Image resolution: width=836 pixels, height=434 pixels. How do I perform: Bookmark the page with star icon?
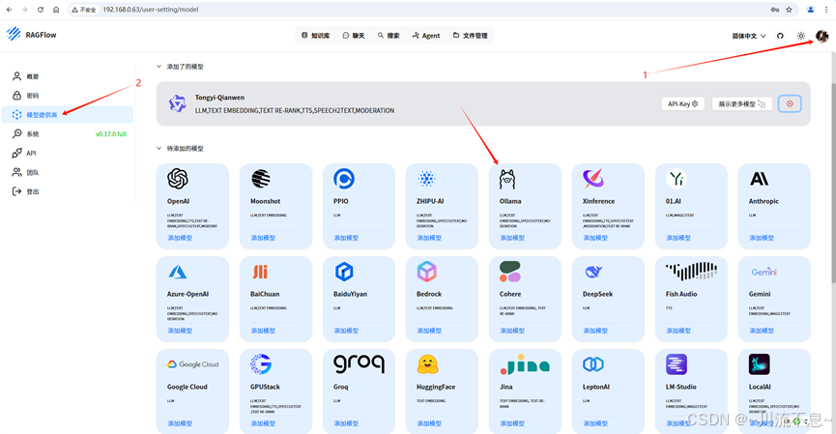coord(789,10)
